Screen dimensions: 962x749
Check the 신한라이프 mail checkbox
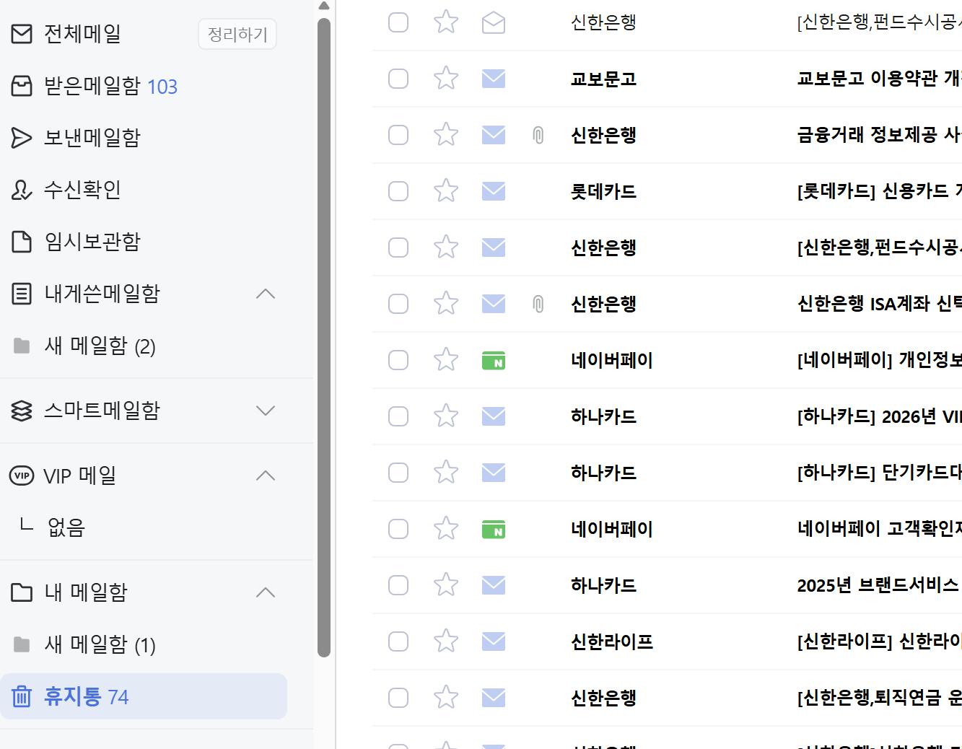click(x=398, y=641)
